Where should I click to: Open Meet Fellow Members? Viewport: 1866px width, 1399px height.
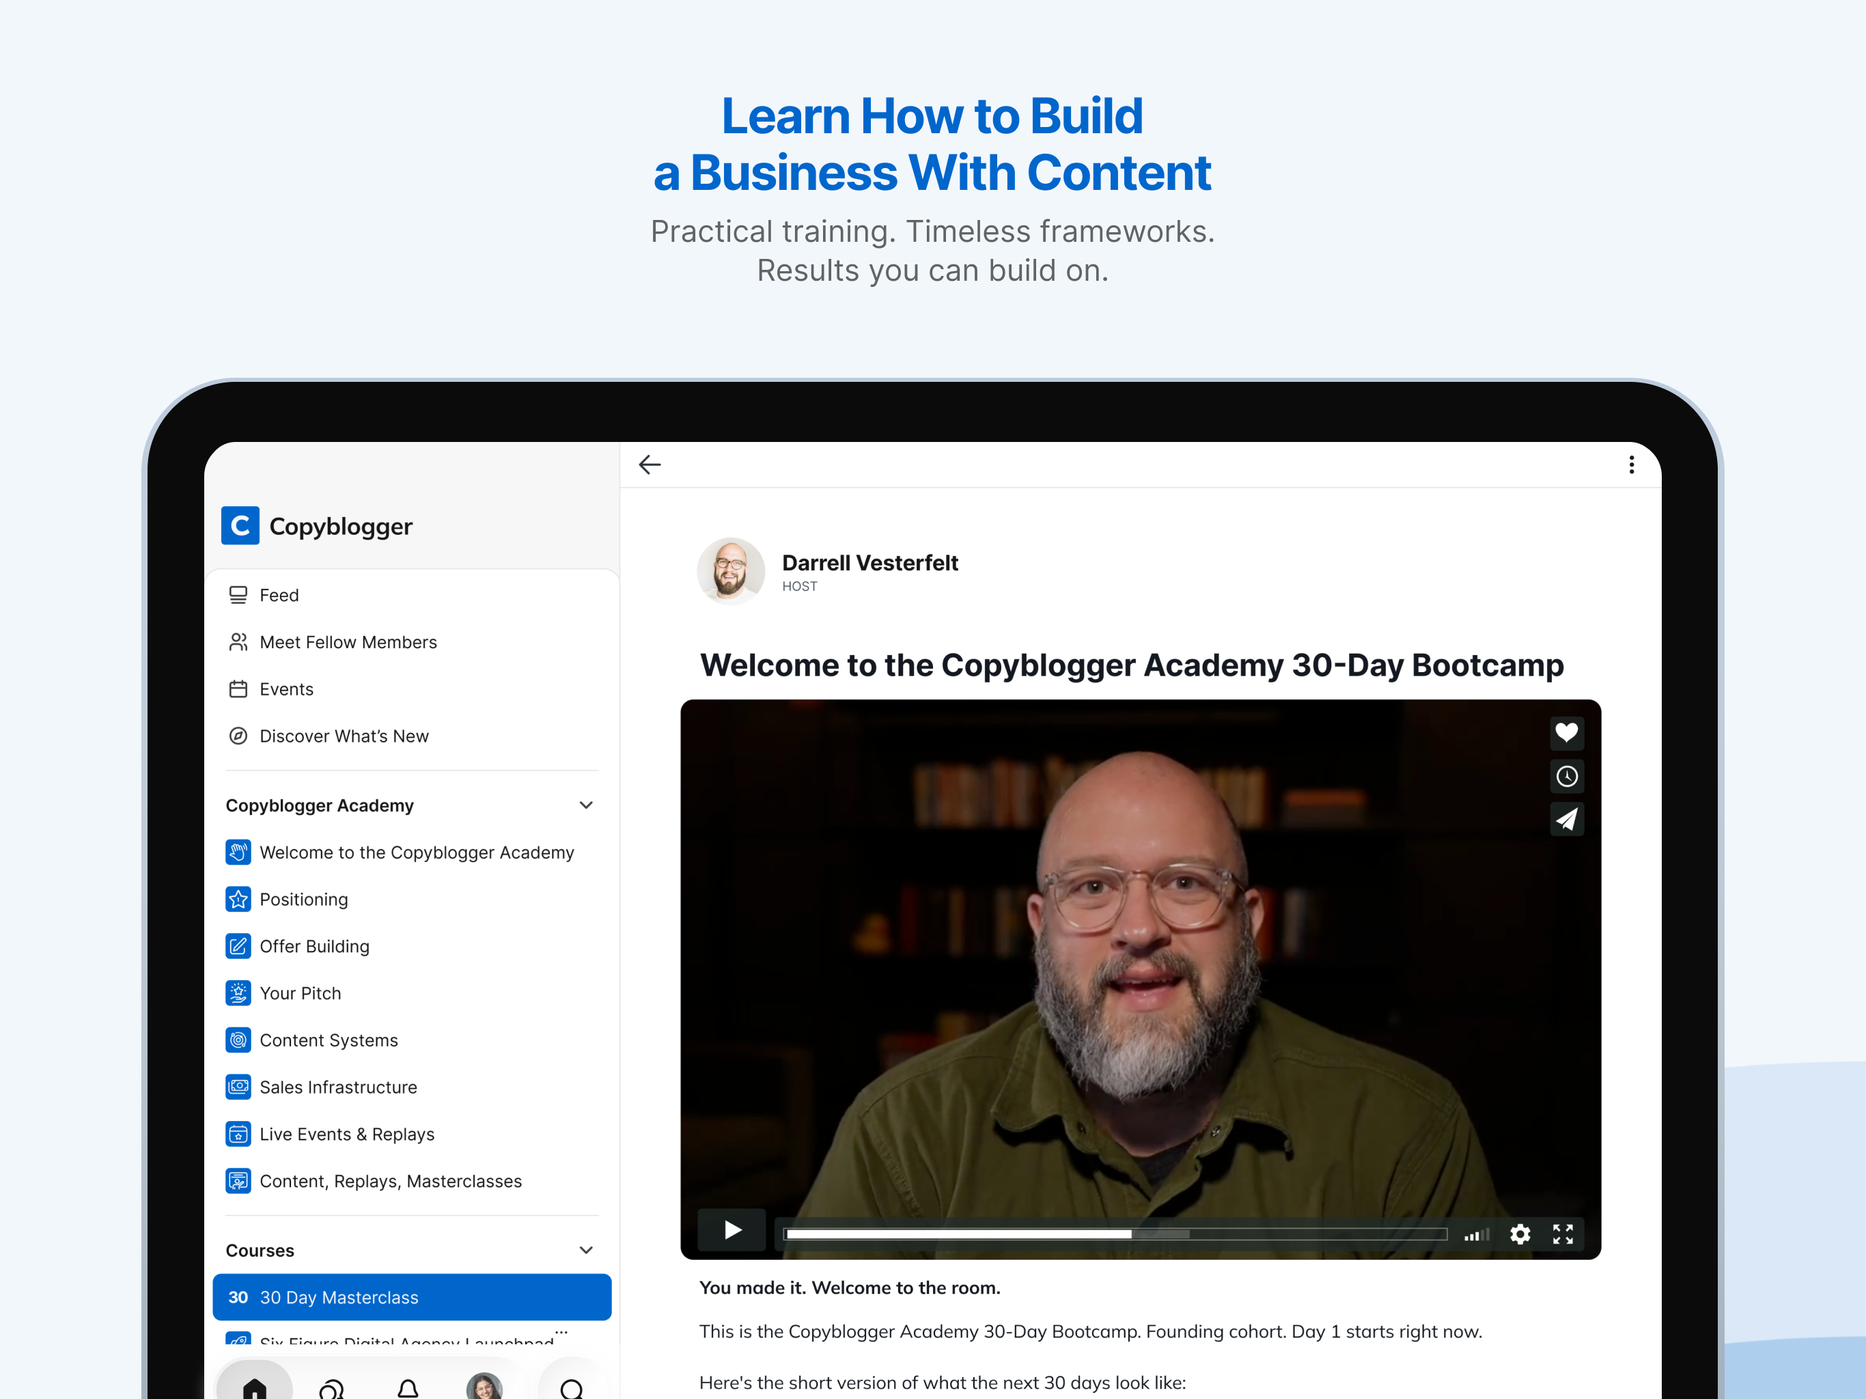(413, 642)
